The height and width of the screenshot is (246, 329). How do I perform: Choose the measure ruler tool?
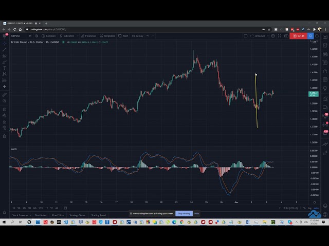pos(5,95)
